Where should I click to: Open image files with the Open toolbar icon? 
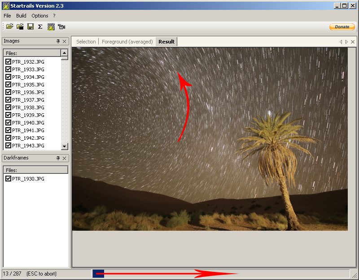tap(10, 26)
